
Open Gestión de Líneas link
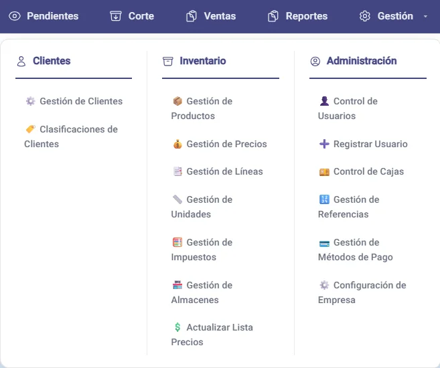(217, 171)
